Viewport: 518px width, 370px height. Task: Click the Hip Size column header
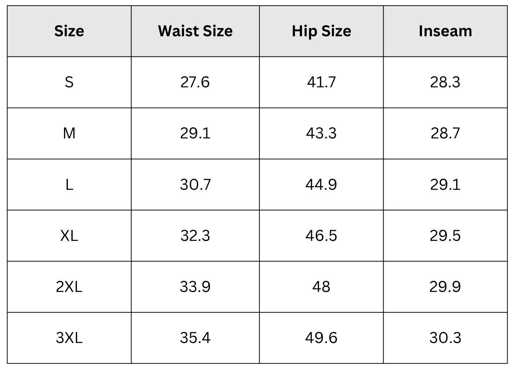point(322,31)
